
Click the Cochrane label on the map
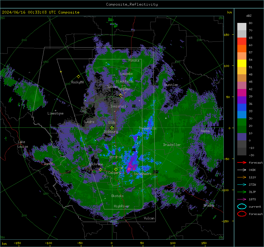point(96,164)
